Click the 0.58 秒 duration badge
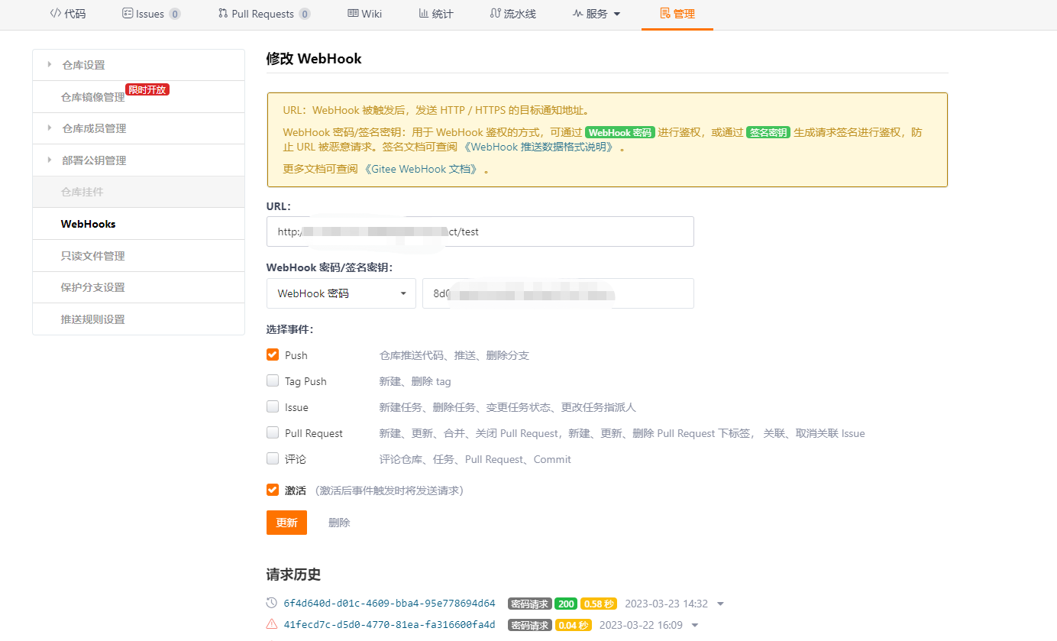Screen dimensions: 1057x641 pos(599,604)
